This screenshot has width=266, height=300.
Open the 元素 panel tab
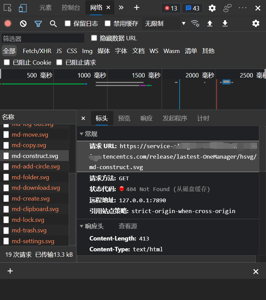pos(45,8)
